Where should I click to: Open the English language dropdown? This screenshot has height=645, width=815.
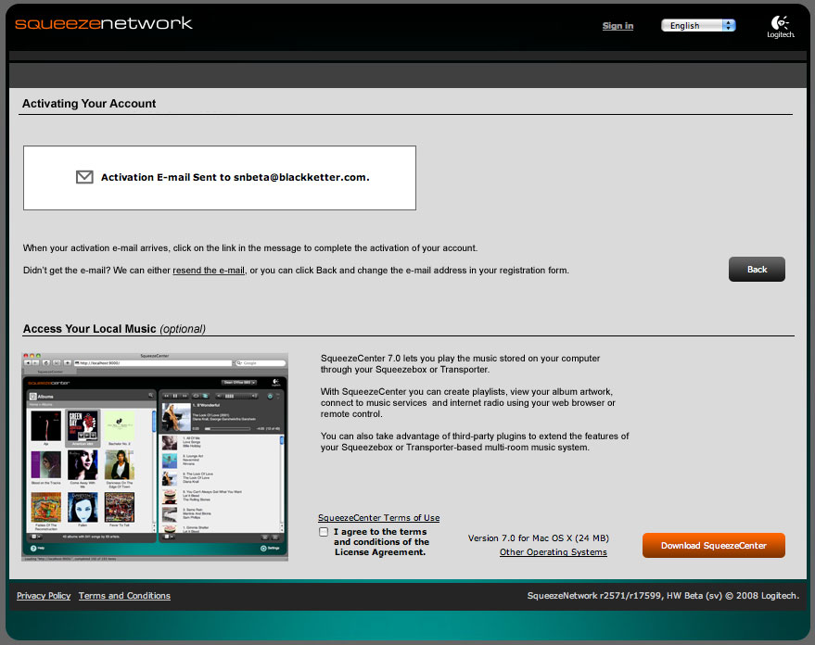pyautogui.click(x=698, y=26)
